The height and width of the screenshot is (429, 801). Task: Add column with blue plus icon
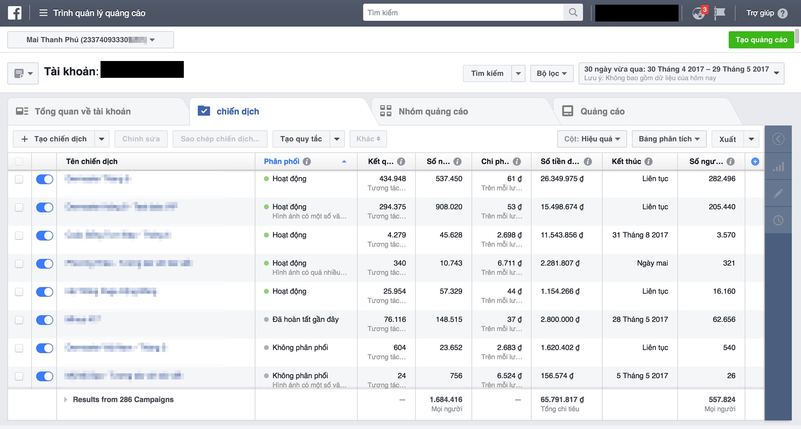click(755, 162)
